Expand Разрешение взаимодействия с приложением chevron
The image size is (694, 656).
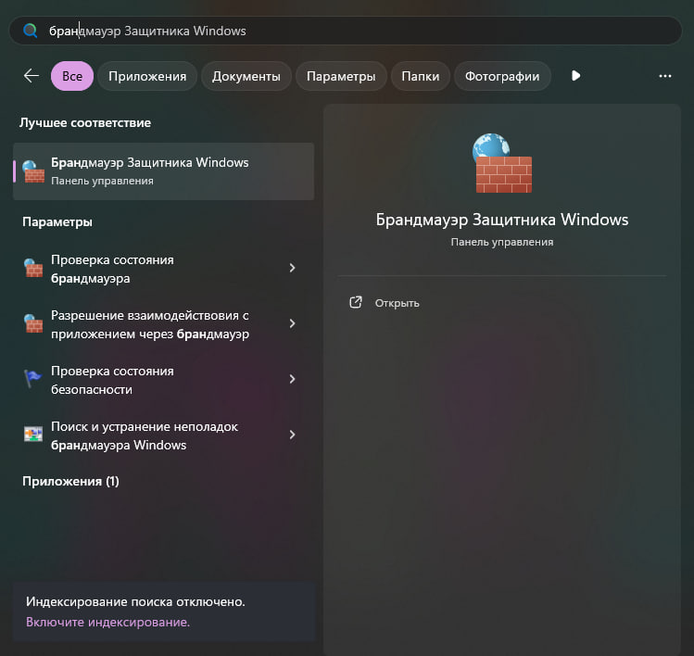[292, 323]
